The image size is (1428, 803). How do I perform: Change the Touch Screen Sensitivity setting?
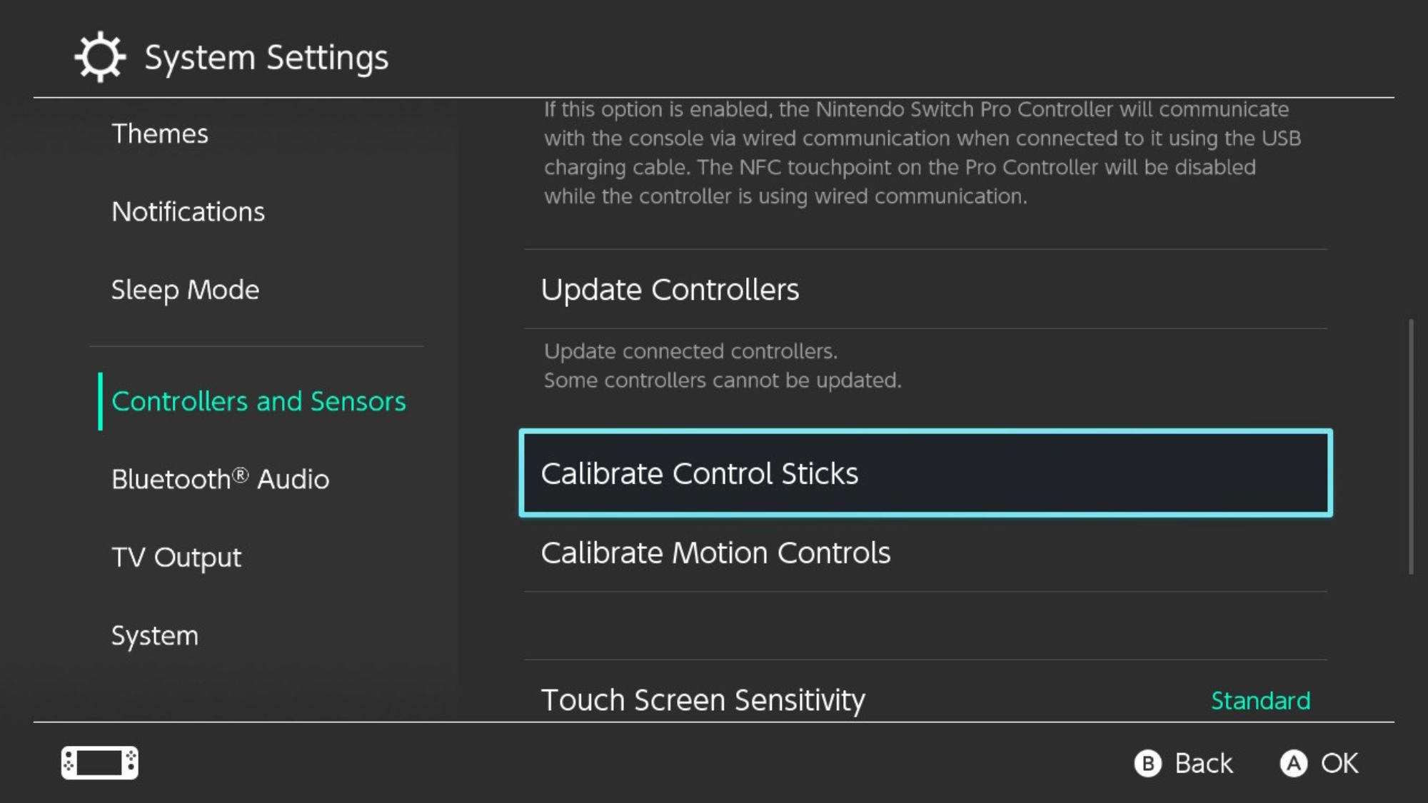(703, 700)
